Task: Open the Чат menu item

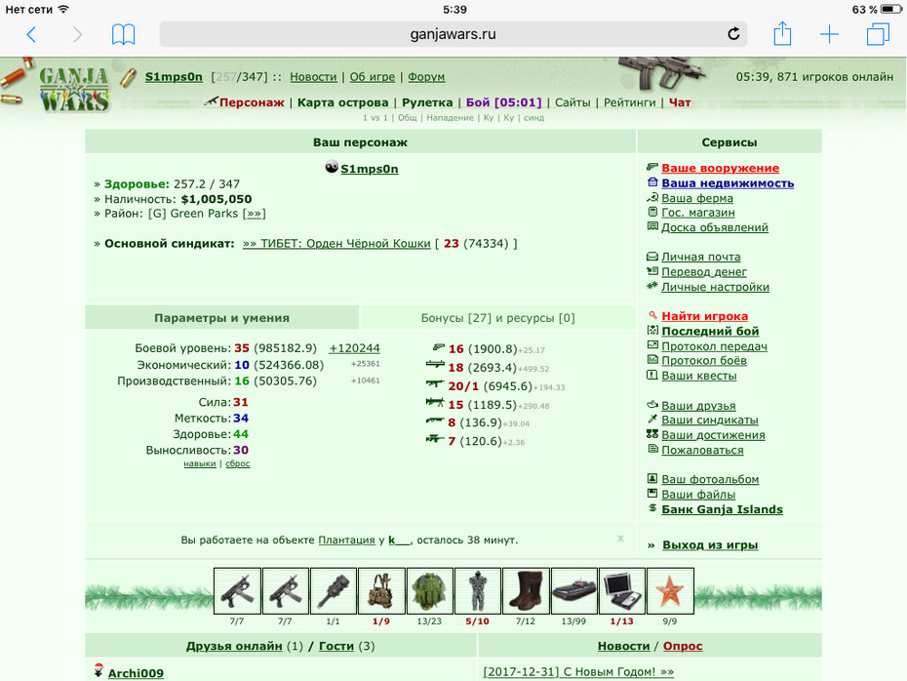Action: pyautogui.click(x=680, y=102)
